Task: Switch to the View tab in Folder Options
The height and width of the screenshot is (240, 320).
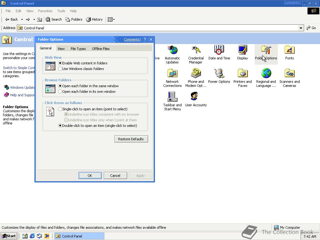Action: [x=61, y=49]
